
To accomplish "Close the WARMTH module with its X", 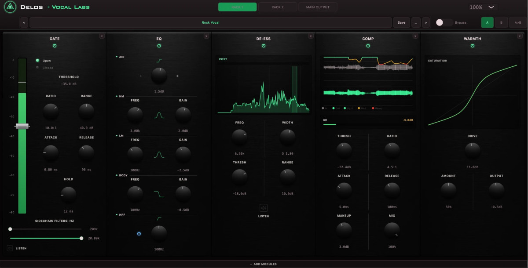I will [x=520, y=36].
